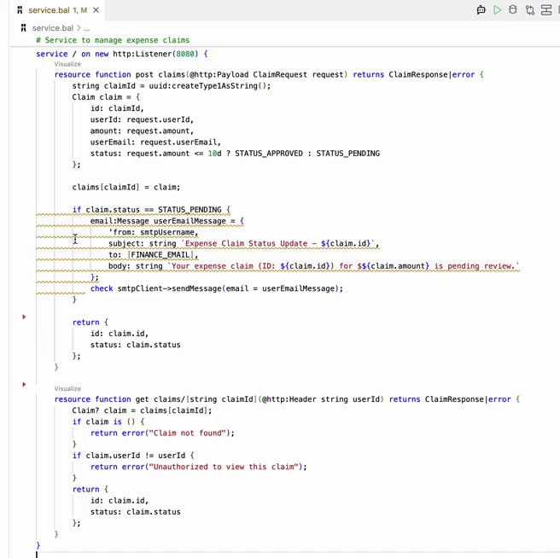
Task: Run the Ballerina program with green play icon
Action: tap(497, 9)
